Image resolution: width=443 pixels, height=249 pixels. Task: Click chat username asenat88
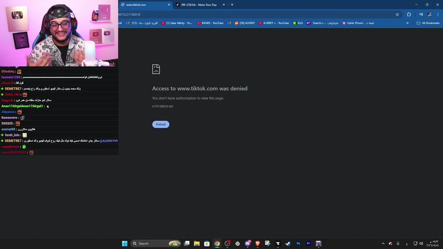coord(8,129)
